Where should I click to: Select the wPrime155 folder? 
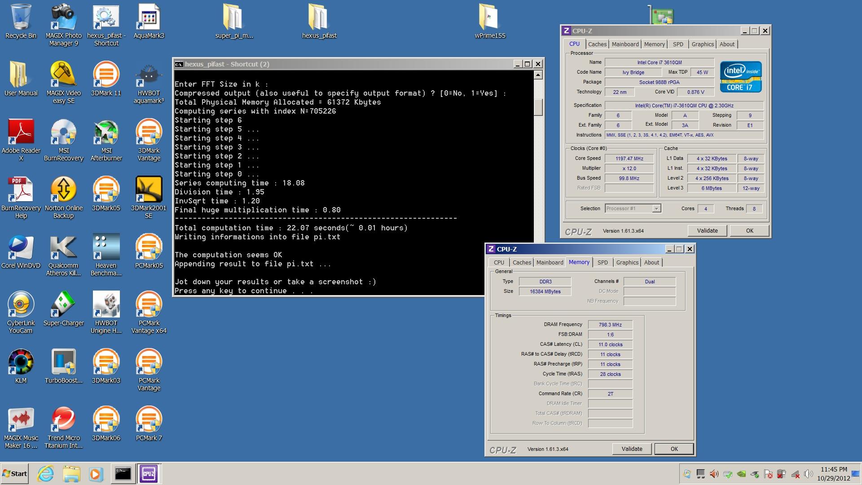490,22
